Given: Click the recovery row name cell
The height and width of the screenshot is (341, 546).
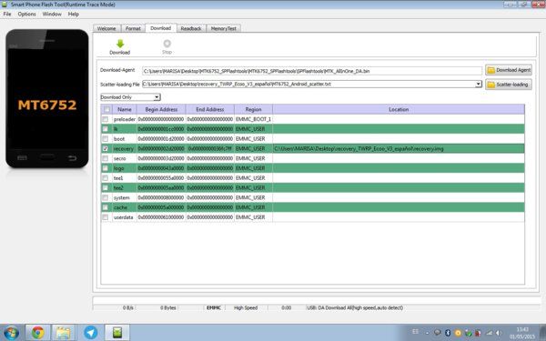Looking at the screenshot, I should [x=125, y=148].
